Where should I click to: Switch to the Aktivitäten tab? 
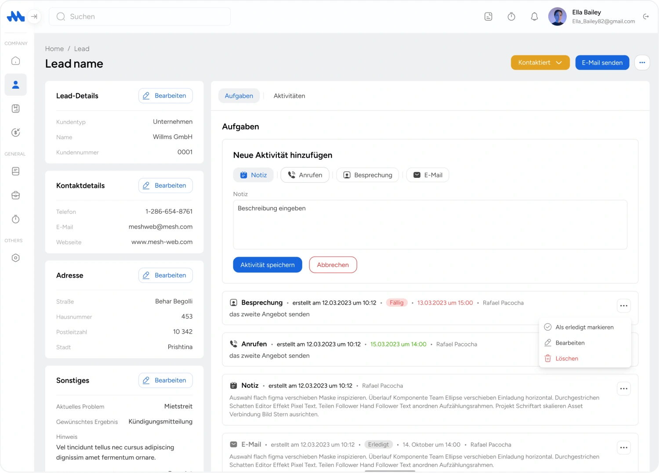pyautogui.click(x=289, y=96)
